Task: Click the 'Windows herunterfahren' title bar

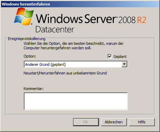Action: click(80, 4)
